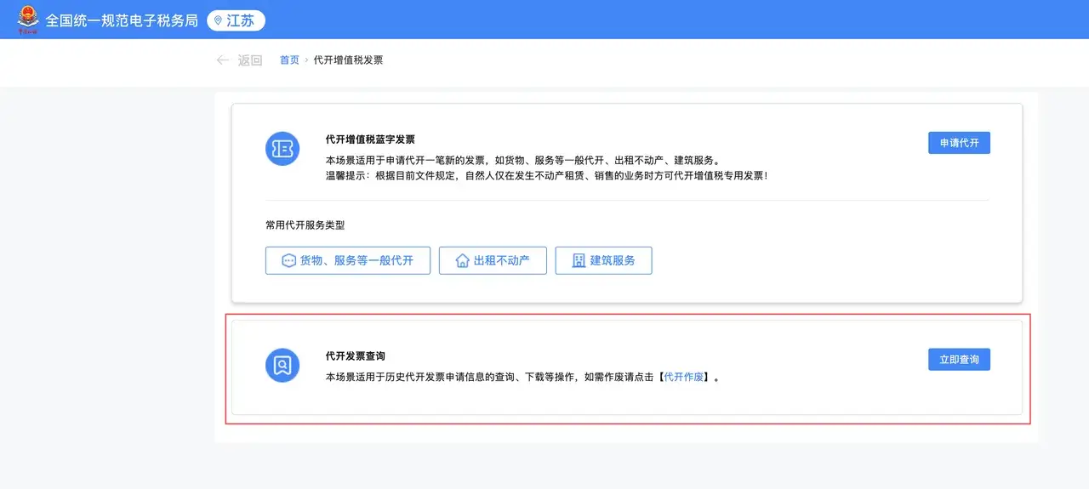Select 出租不动产 service type

[493, 260]
